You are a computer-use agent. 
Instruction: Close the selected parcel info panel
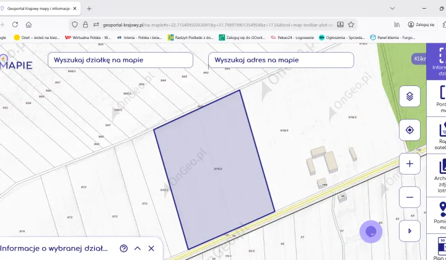click(151, 248)
